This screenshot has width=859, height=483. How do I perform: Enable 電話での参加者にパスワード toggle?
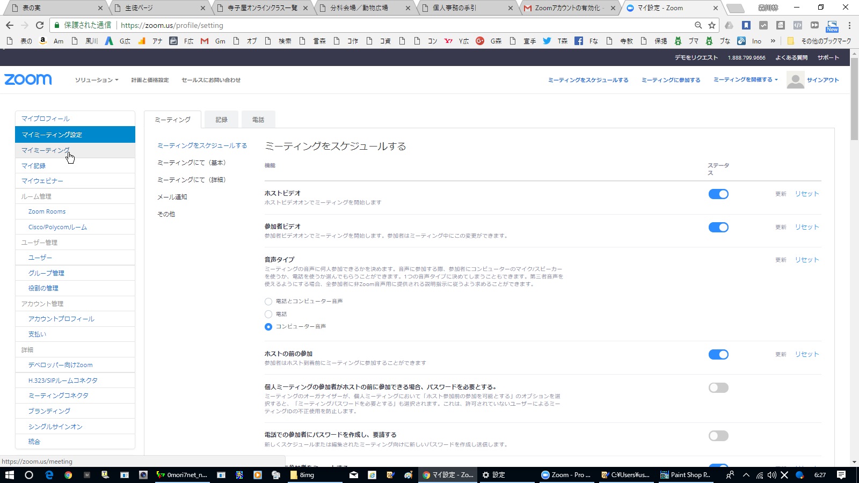[x=718, y=436]
